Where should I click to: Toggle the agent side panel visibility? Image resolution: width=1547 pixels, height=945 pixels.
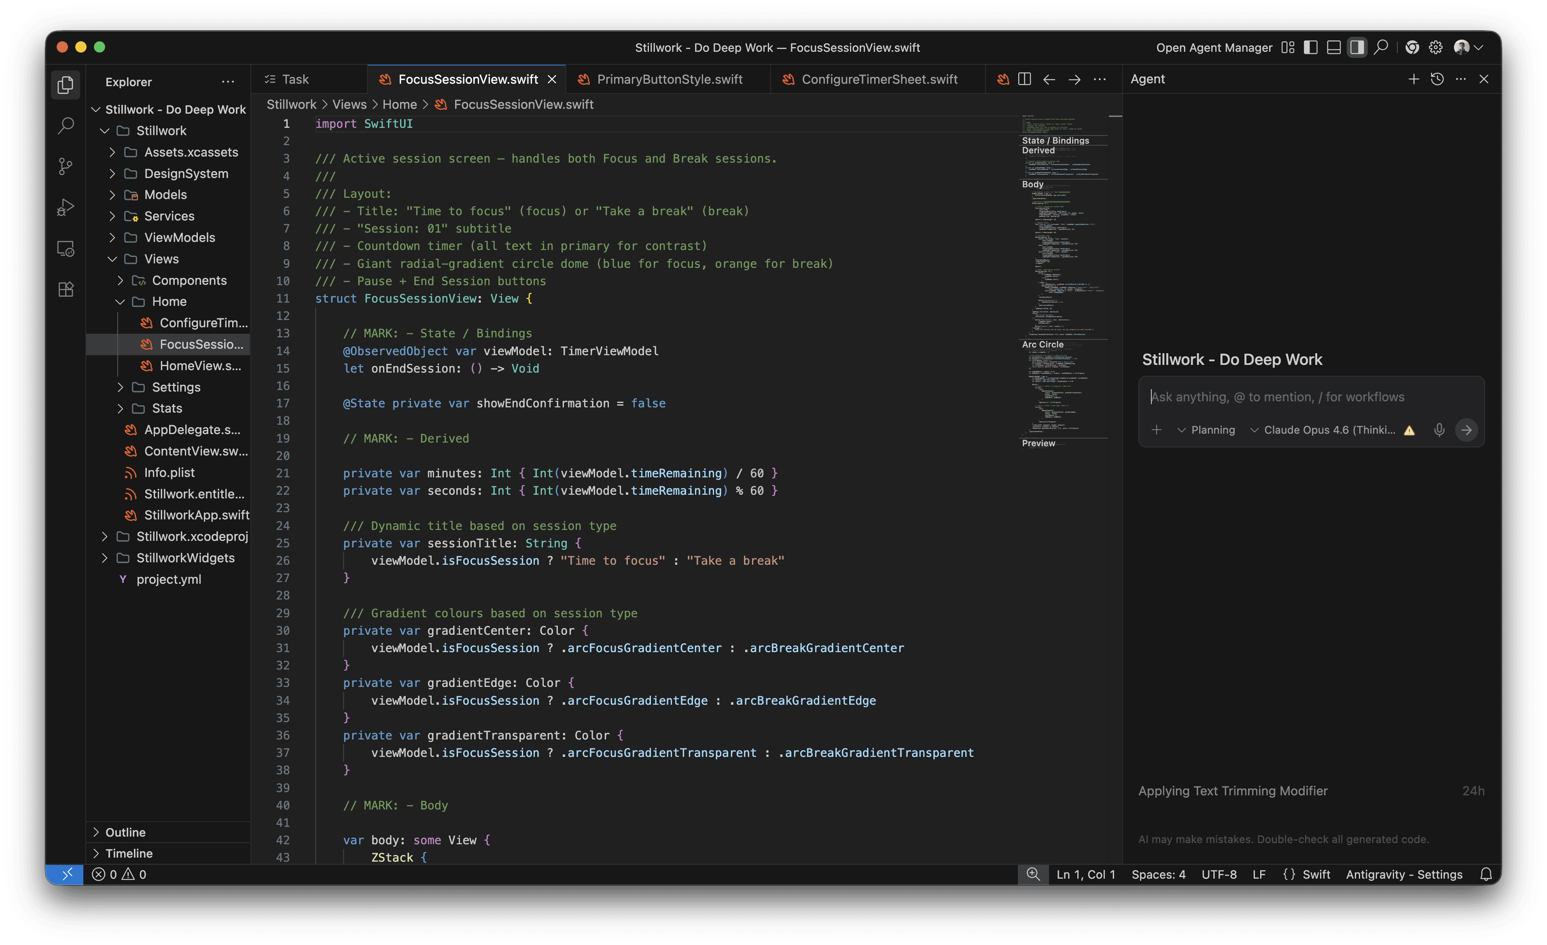point(1357,48)
